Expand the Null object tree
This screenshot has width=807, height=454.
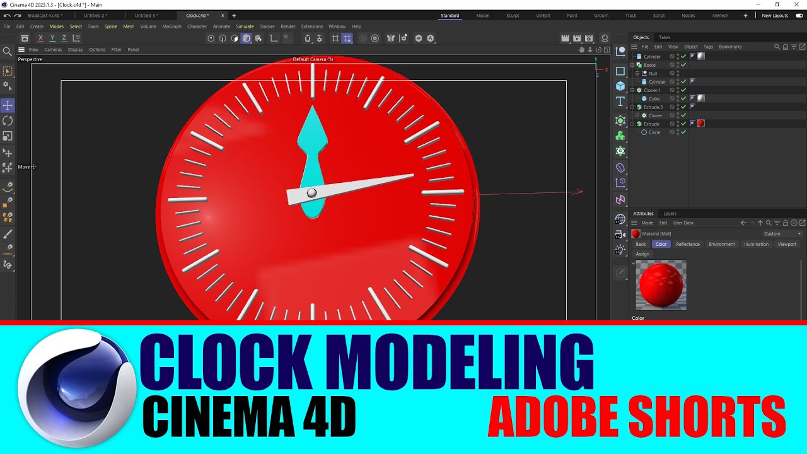tap(637, 74)
